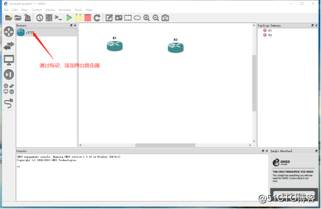Close the Console panel
Image resolution: width=321 pixels, height=209 pixels.
pos(267,151)
